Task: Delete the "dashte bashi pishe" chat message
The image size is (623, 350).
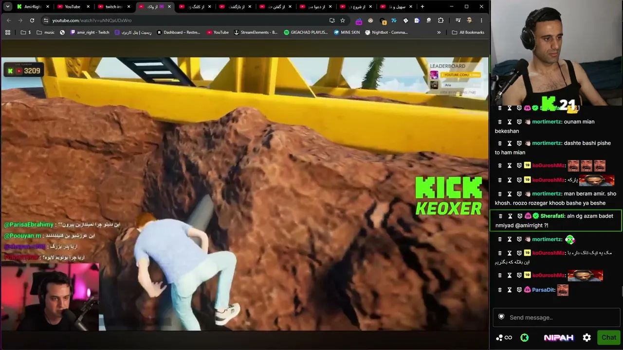Action: tap(499, 143)
